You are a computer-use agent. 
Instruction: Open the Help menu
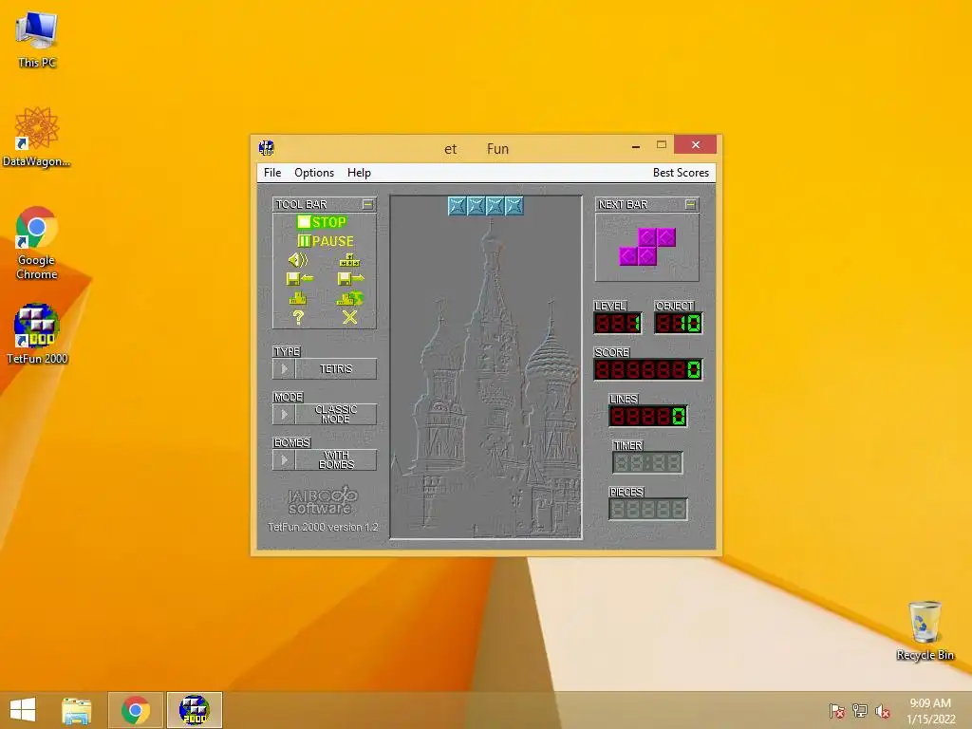click(x=359, y=173)
